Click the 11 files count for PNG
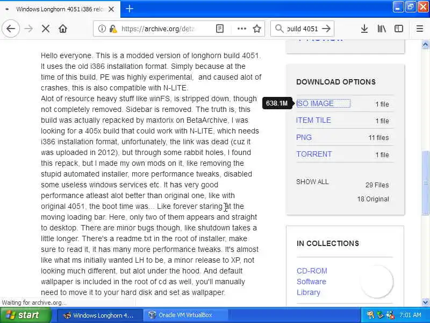 tap(379, 138)
